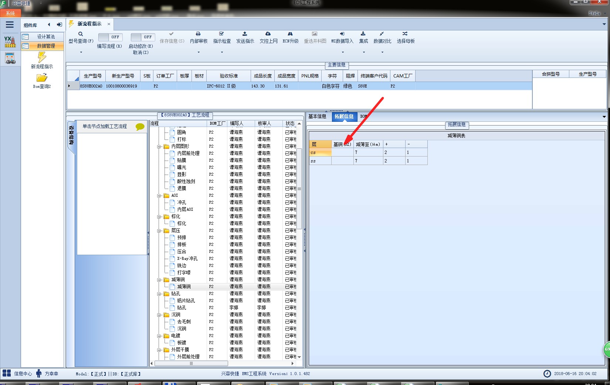Click the green 69 badge circle

coord(607,349)
